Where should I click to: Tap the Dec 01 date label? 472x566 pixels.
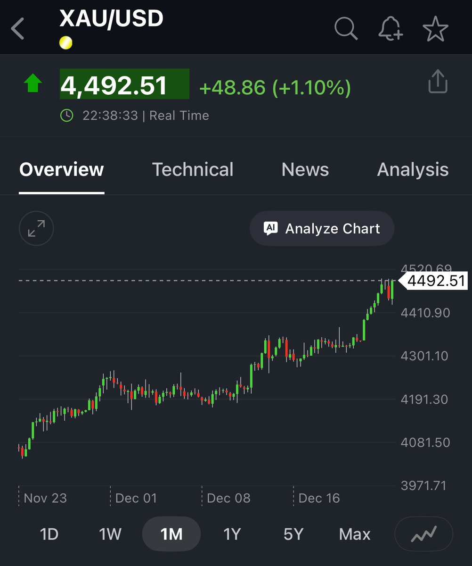(136, 498)
